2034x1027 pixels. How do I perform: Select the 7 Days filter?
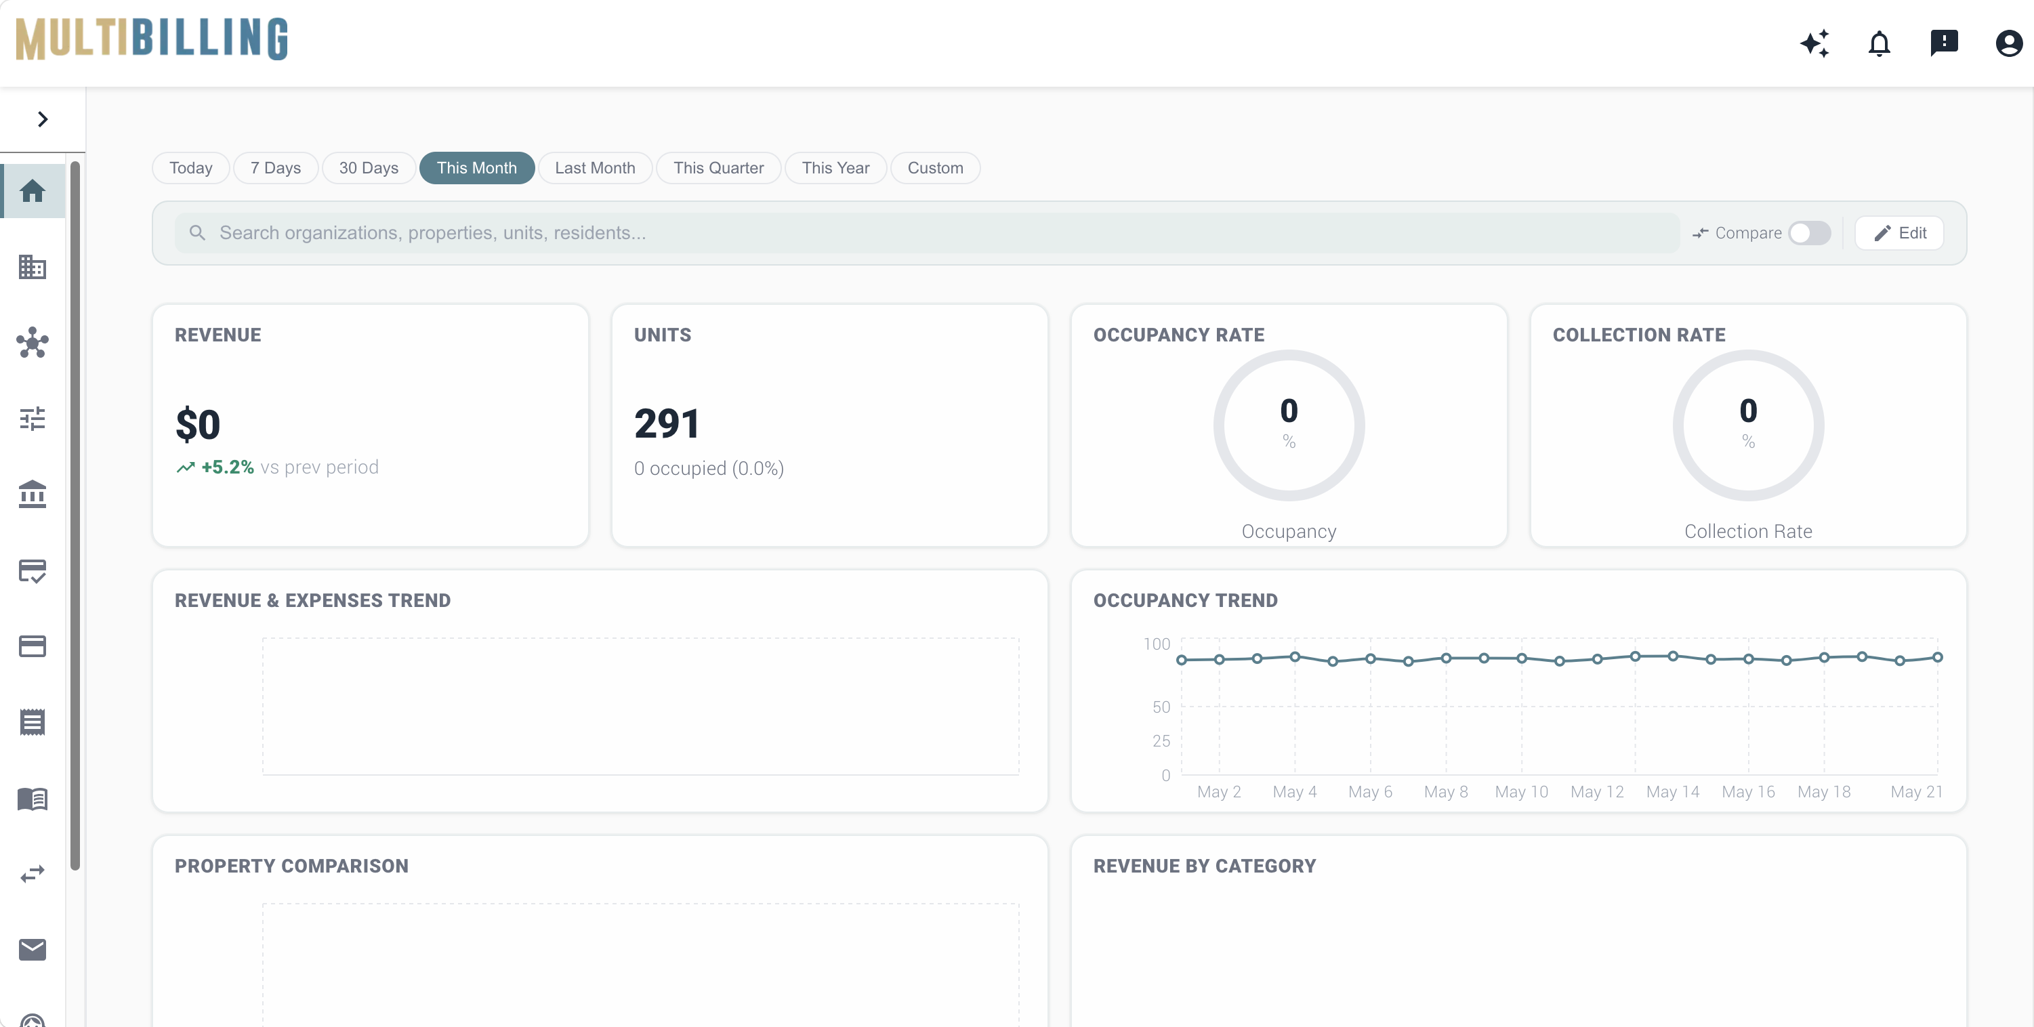point(276,168)
